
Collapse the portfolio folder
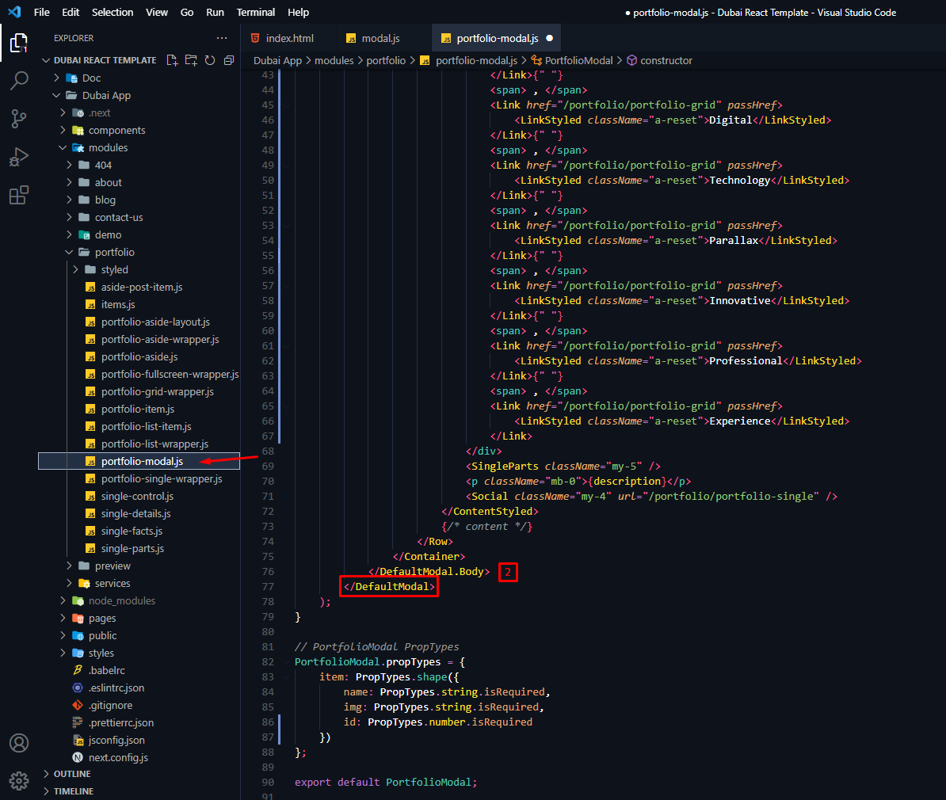(x=115, y=252)
